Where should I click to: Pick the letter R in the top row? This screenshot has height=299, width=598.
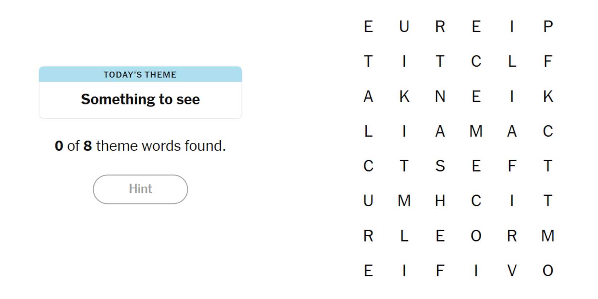tap(440, 26)
